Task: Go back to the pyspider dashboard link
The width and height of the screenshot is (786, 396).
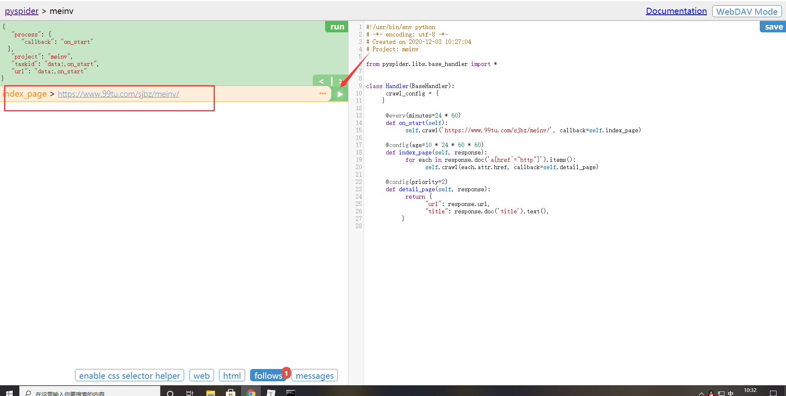Action: pos(22,11)
